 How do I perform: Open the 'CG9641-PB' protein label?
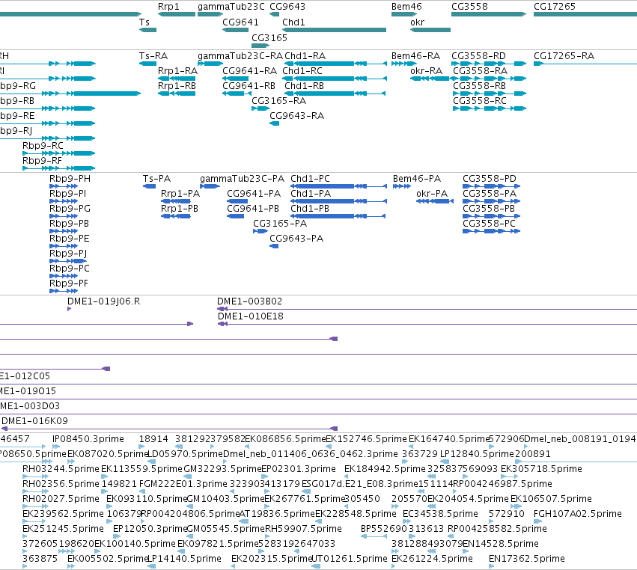(253, 209)
